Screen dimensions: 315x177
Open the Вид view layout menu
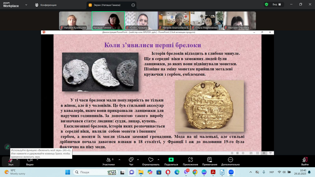pos(277,5)
